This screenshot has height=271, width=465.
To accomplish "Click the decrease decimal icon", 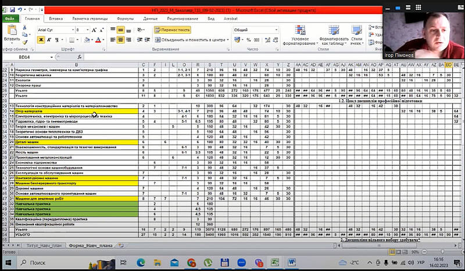I will click(x=276, y=40).
